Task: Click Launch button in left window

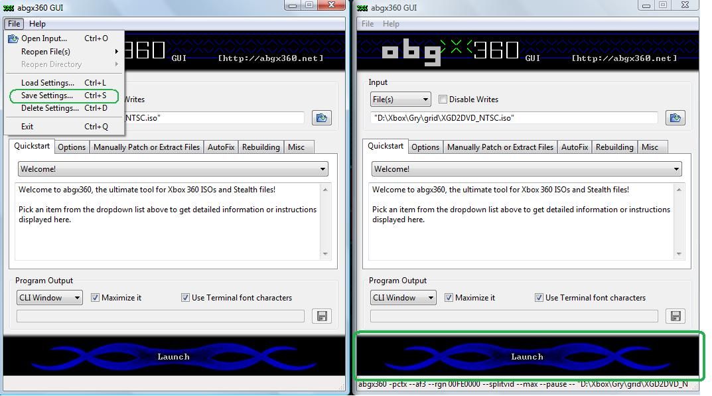Action: [x=174, y=356]
